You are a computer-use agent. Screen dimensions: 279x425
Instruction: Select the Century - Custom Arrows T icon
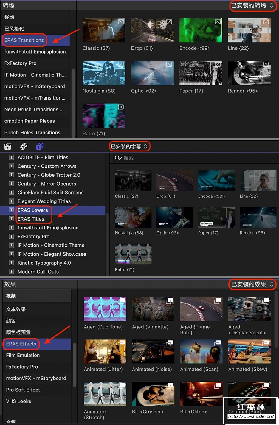12,166
